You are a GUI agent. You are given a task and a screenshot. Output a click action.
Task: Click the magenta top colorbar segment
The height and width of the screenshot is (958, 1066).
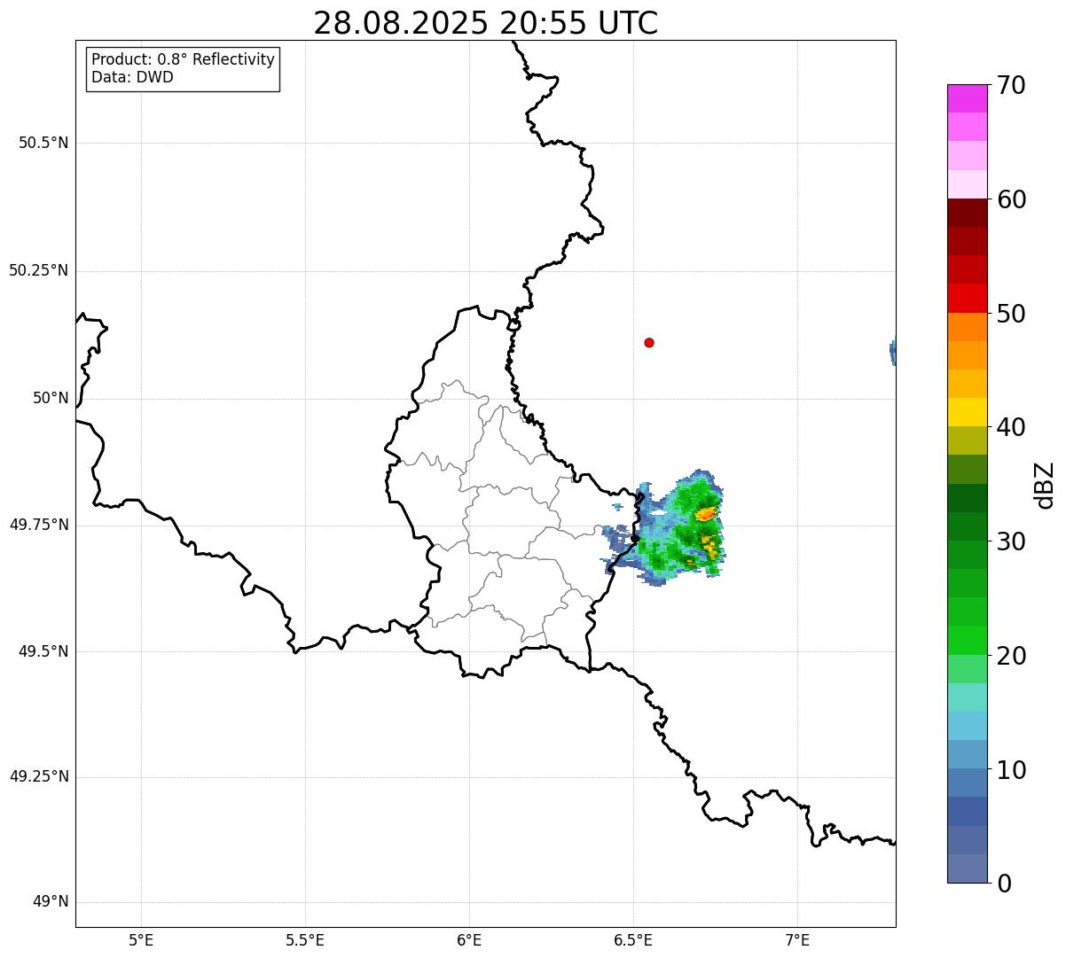click(x=967, y=98)
